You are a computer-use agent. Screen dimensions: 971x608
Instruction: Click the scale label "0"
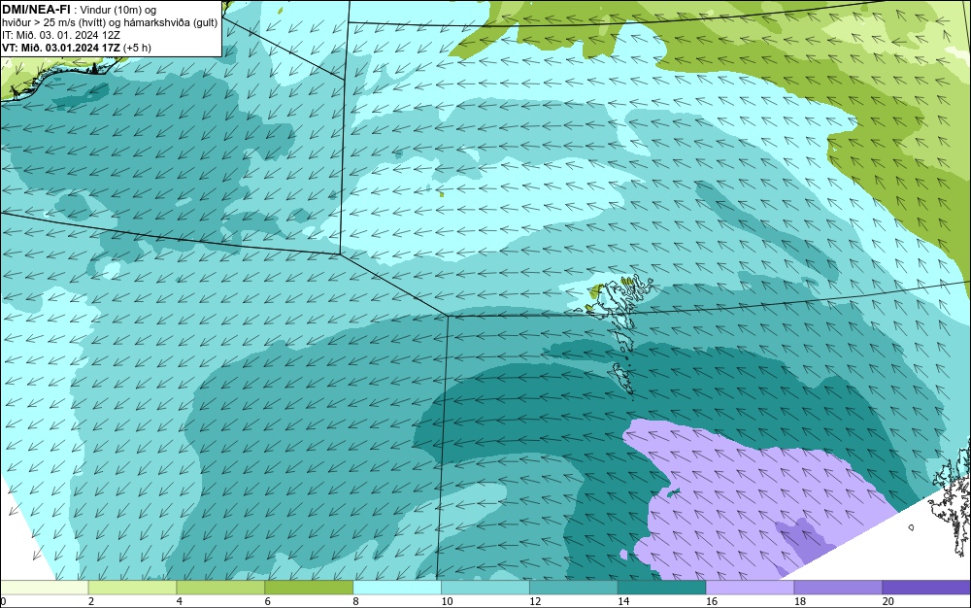point(3,601)
